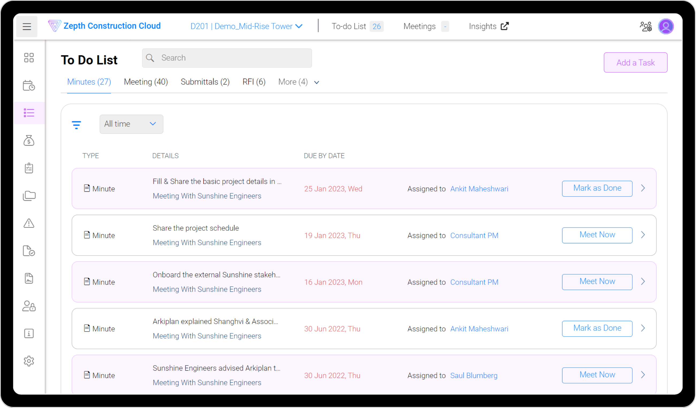
Task: Click Meet Now for 19 Jan 2023 task
Action: pos(597,235)
